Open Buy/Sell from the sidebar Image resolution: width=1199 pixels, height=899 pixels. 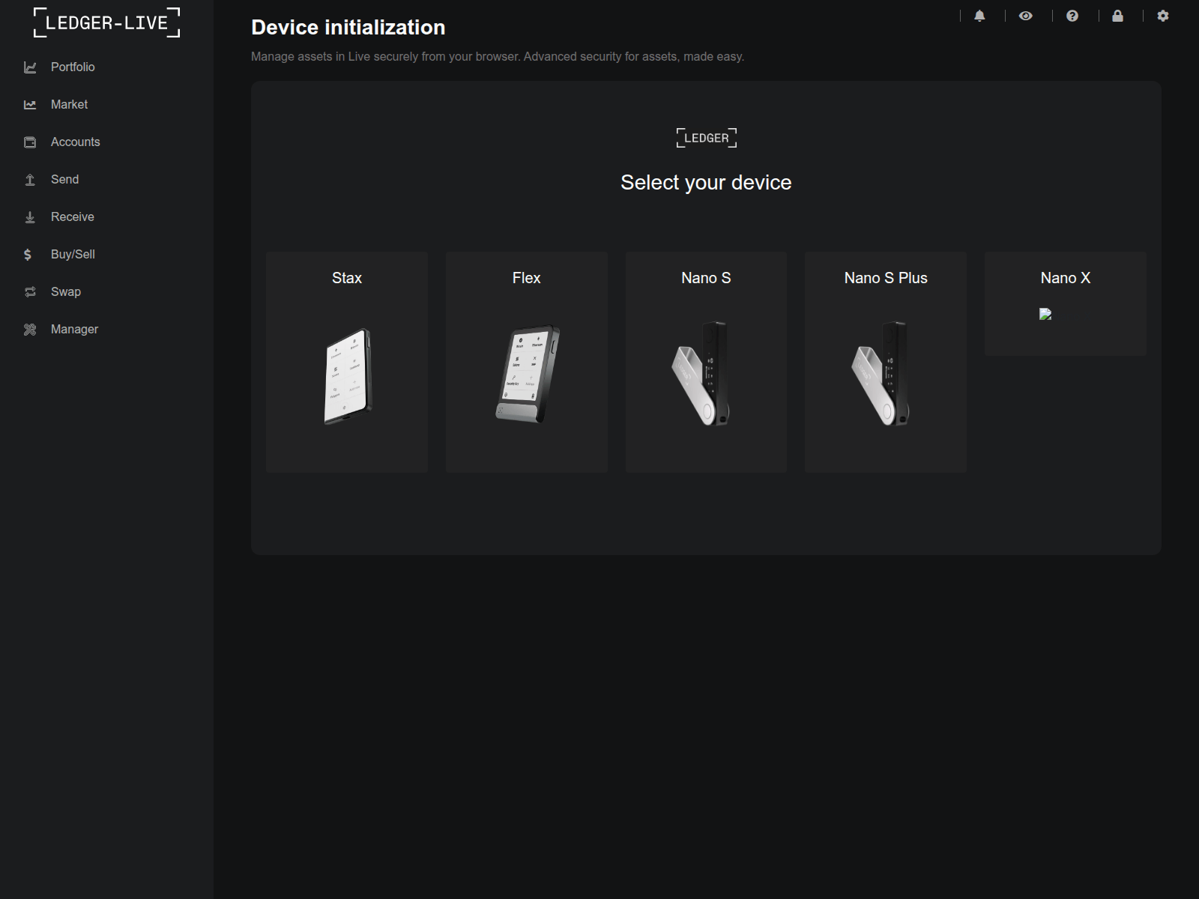click(x=73, y=254)
